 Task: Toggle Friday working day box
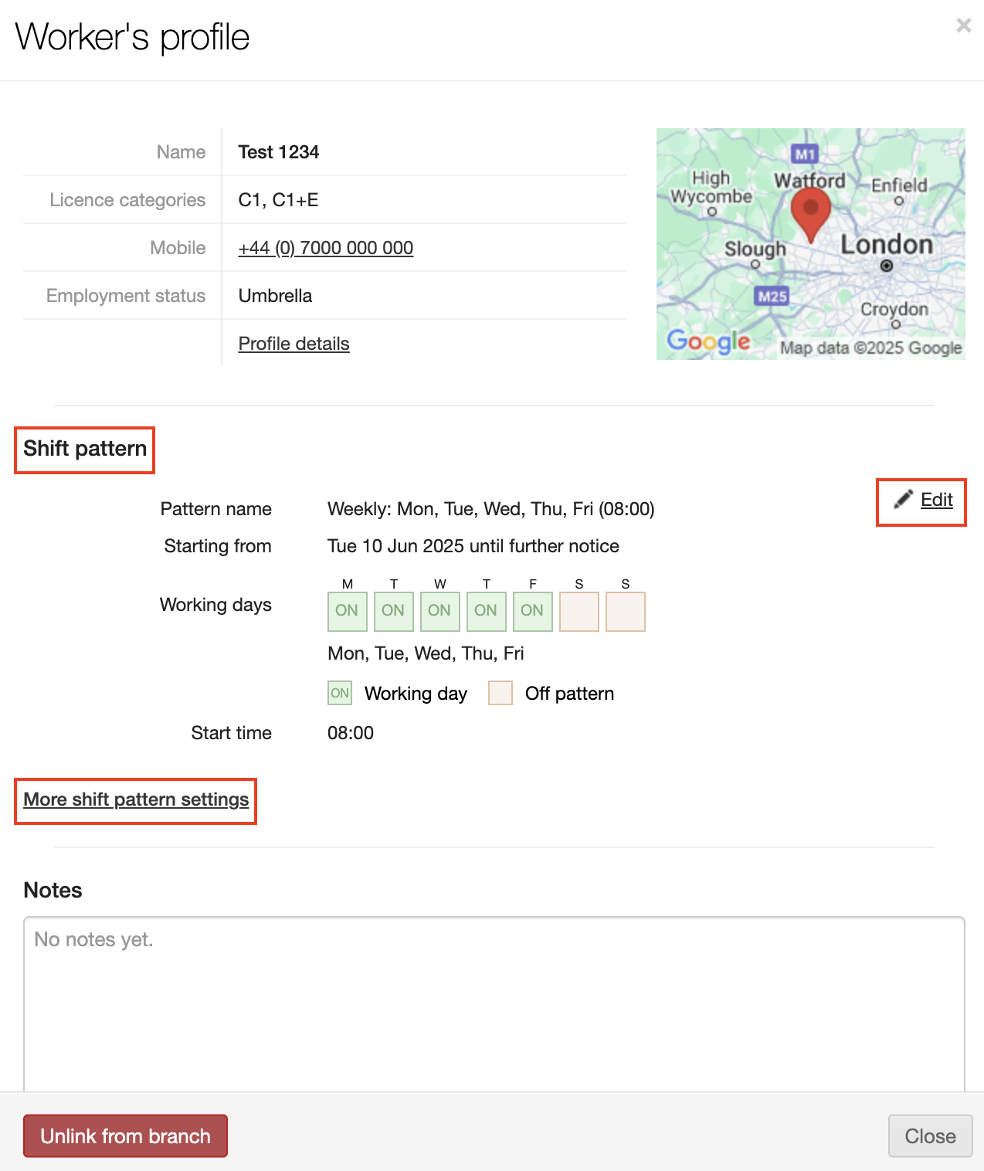pyautogui.click(x=532, y=611)
